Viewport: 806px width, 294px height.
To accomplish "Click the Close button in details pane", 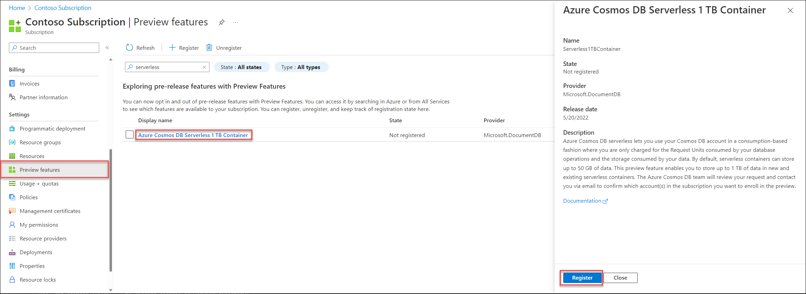I will pos(620,278).
